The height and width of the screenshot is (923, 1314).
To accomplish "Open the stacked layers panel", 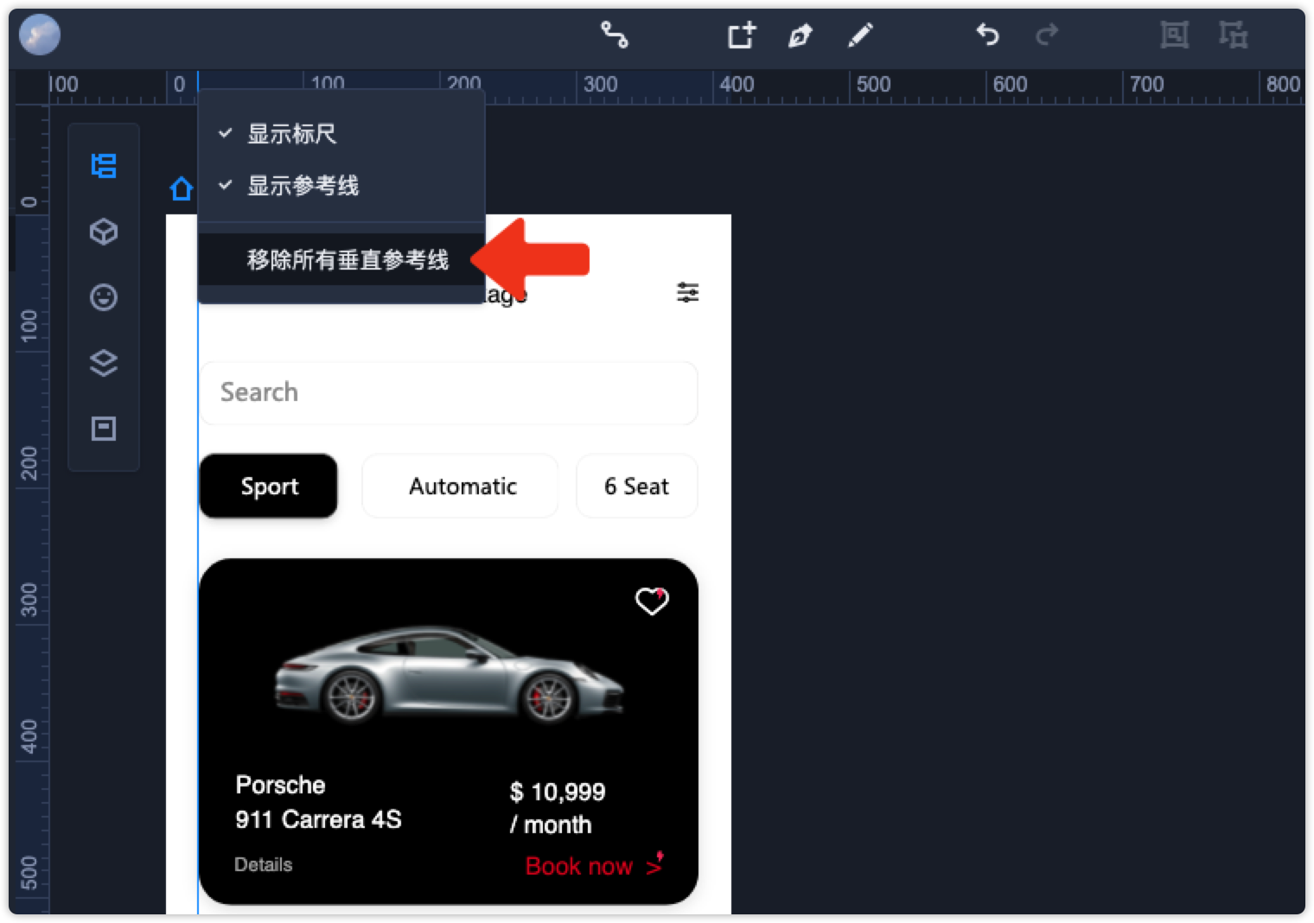I will pyautogui.click(x=104, y=363).
